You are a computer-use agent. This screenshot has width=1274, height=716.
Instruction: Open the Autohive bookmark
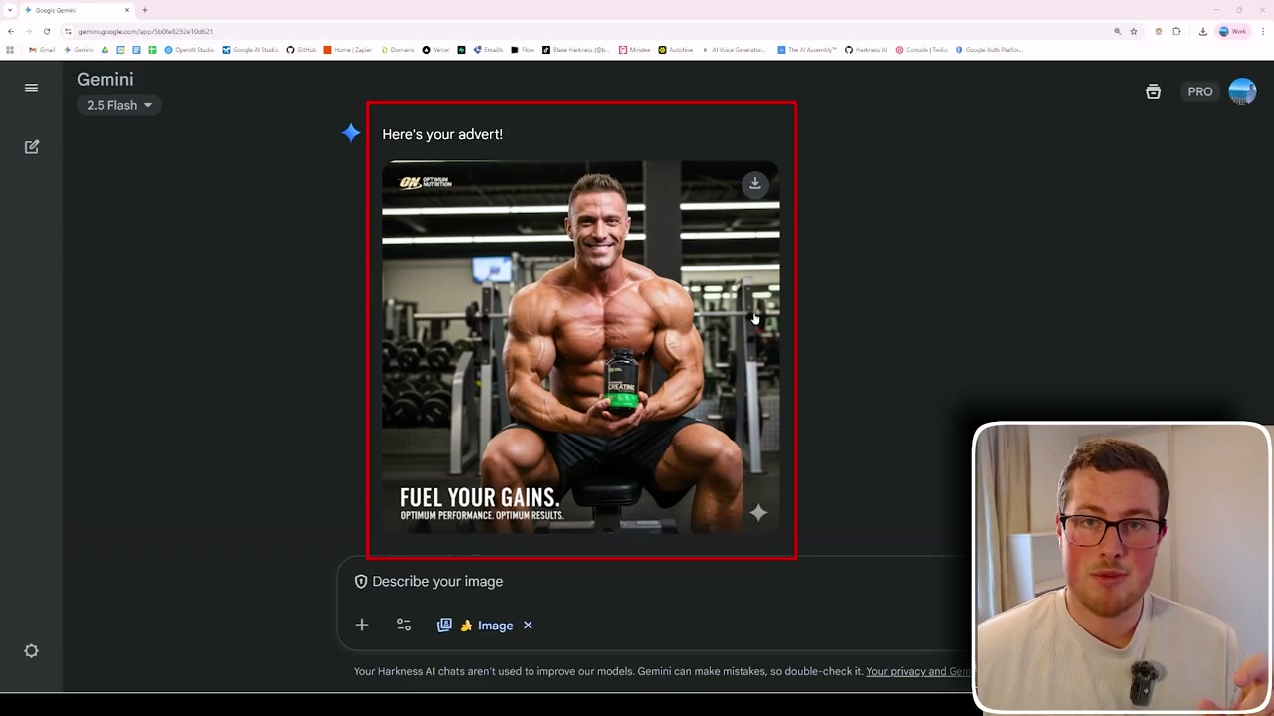coord(676,49)
